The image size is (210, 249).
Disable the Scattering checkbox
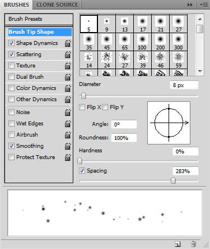(11, 55)
